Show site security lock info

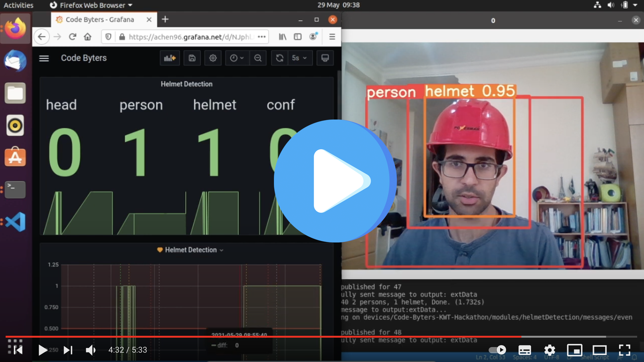coord(122,37)
